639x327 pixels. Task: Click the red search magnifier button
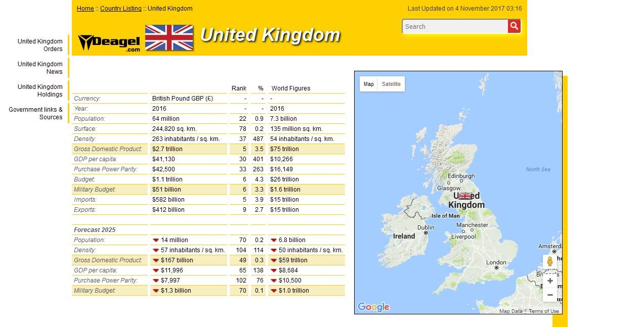click(x=514, y=26)
